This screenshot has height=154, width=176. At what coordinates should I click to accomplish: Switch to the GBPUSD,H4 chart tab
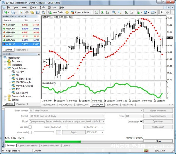(82, 104)
